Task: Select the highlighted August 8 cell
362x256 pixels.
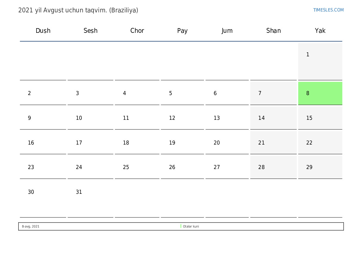Action: [x=320, y=93]
